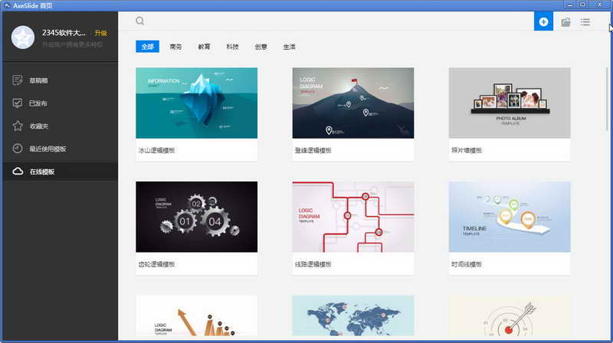Click the 升级 upgrade link
Screen dimensions: 613x343
coord(101,33)
